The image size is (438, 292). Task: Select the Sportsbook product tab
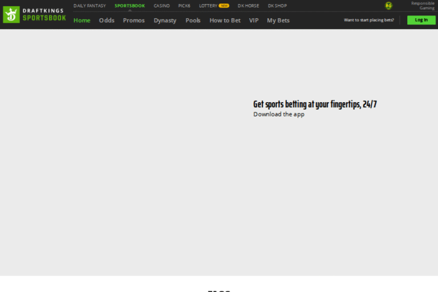129,6
